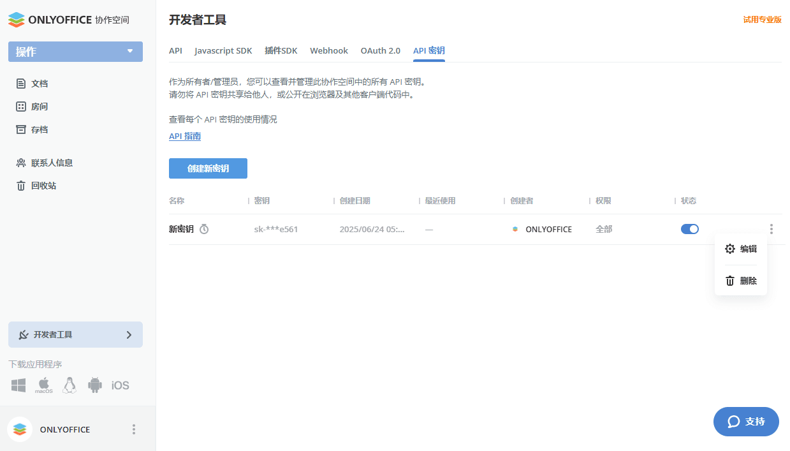Choose 删除 from the context menu
The width and height of the screenshot is (790, 451).
pos(741,281)
